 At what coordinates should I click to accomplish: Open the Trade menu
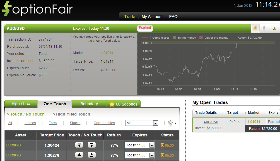click(130, 17)
